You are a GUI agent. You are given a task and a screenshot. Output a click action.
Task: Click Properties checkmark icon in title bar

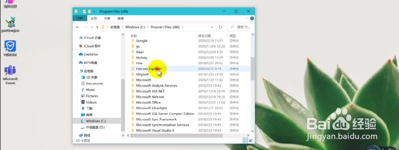pos(84,11)
